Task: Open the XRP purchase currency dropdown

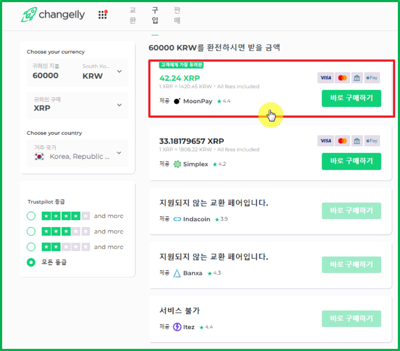Action: (119, 105)
